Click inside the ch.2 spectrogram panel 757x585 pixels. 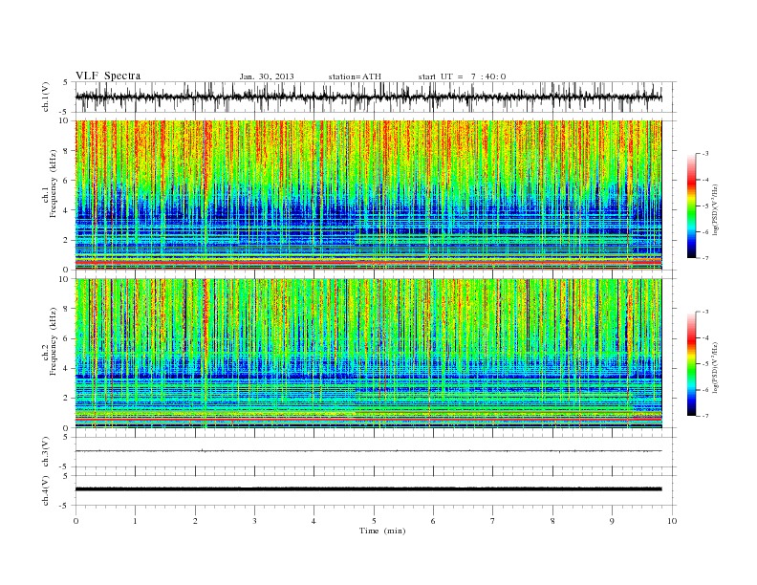[368, 354]
